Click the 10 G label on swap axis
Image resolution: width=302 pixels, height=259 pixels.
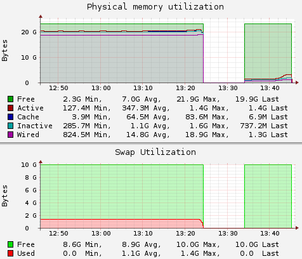pos(29,164)
